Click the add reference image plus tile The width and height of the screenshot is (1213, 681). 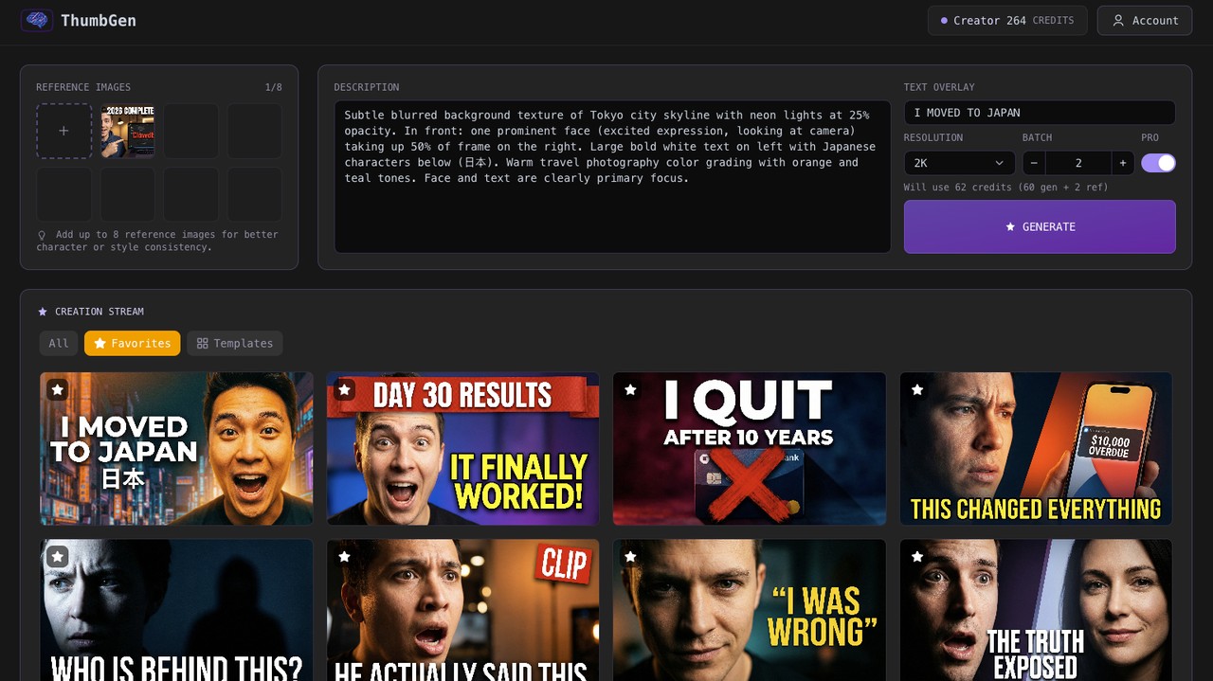point(63,130)
